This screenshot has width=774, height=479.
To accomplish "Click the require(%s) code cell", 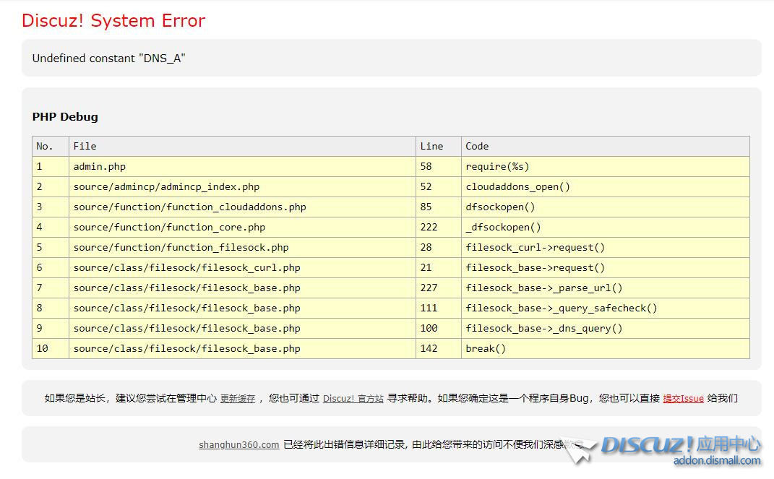I will click(x=605, y=167).
